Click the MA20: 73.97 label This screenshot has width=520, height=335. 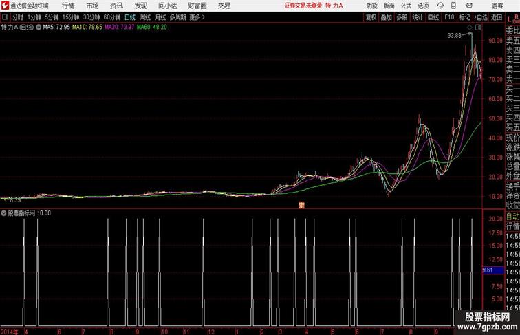point(120,28)
